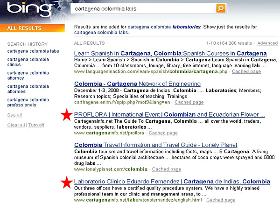Screen dimensions: 280x210
Task: Open Cached page for the Lonely Planet result
Action: point(167,169)
